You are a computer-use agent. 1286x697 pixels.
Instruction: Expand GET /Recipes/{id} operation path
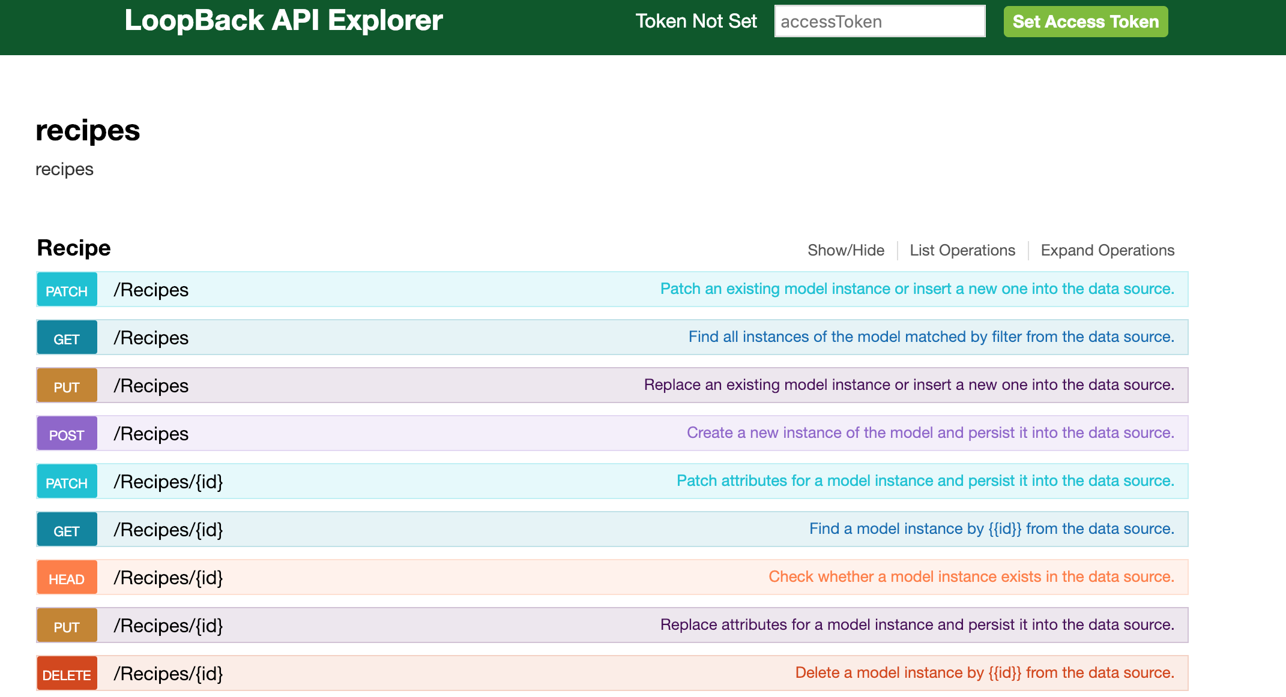(x=168, y=530)
